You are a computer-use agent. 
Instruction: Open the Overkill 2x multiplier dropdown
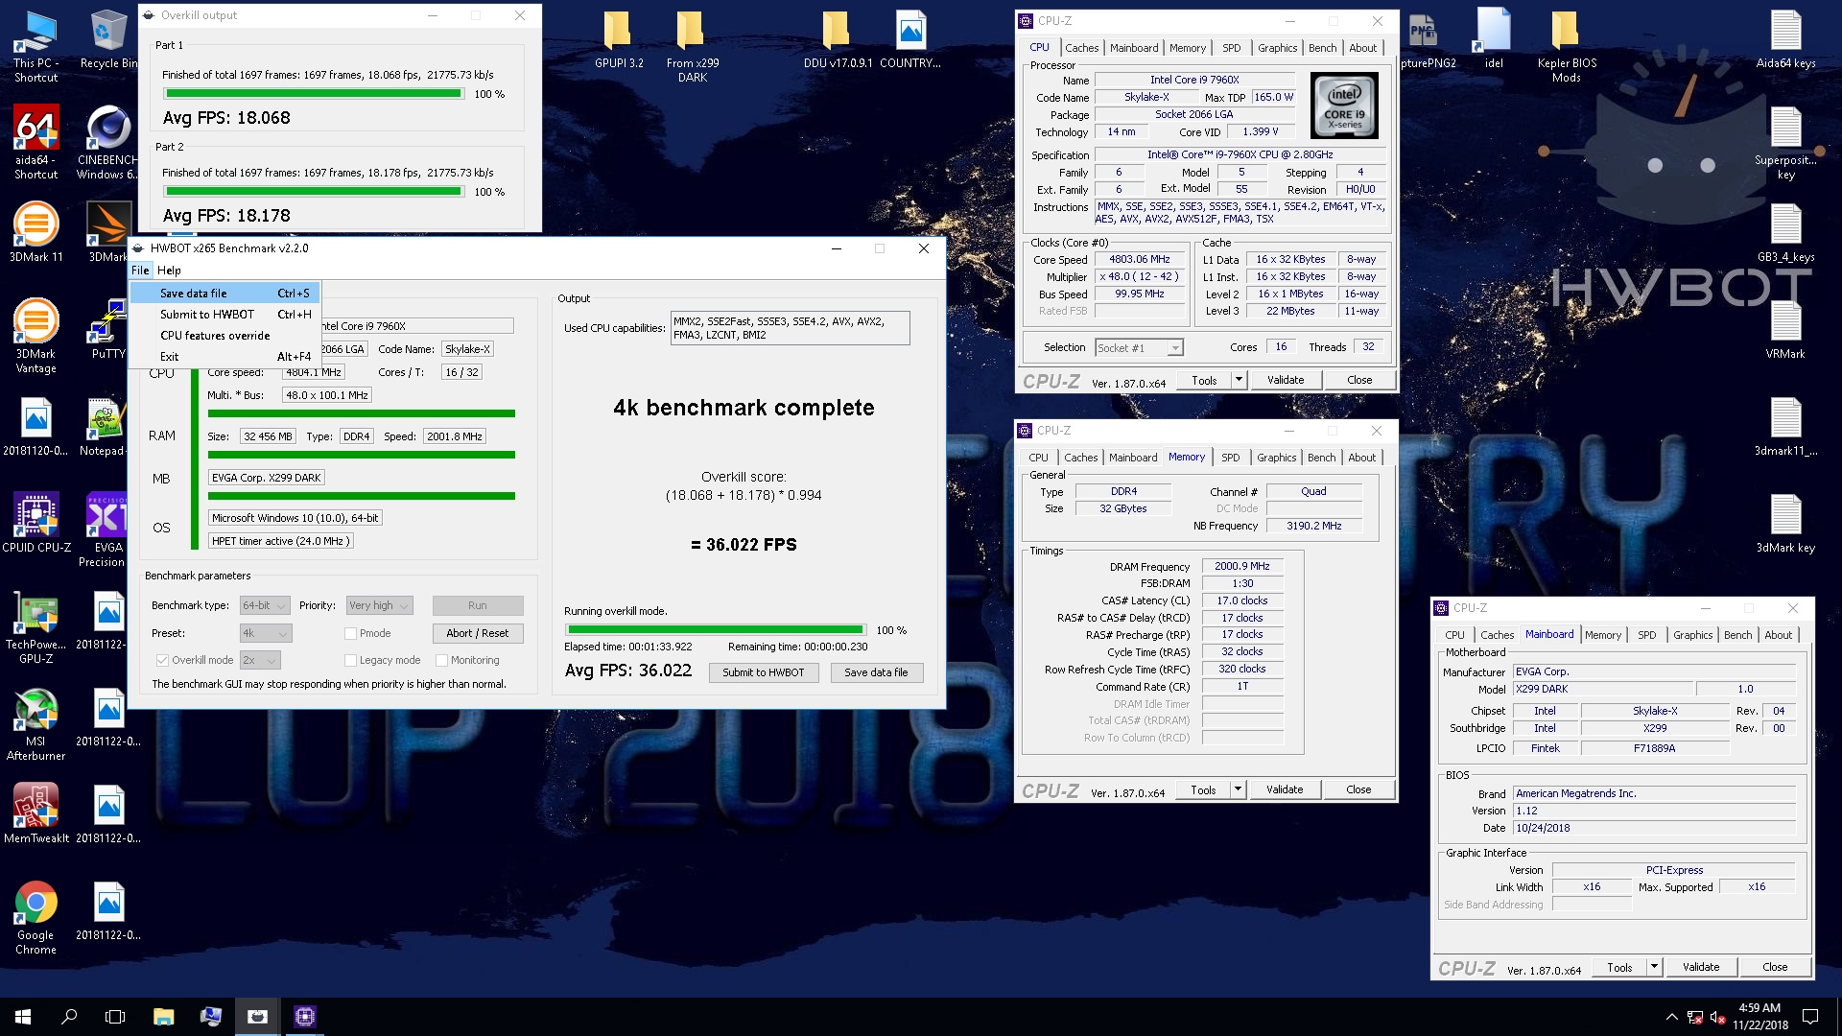pos(259,660)
